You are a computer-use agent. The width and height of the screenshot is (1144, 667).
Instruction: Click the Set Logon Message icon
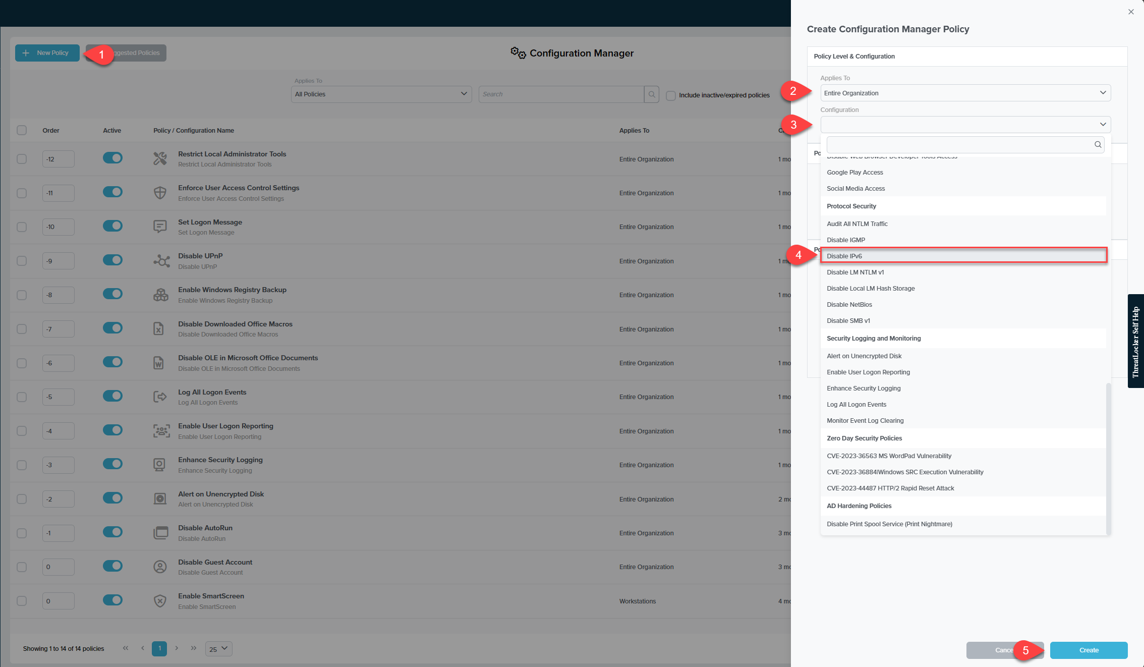(x=160, y=227)
